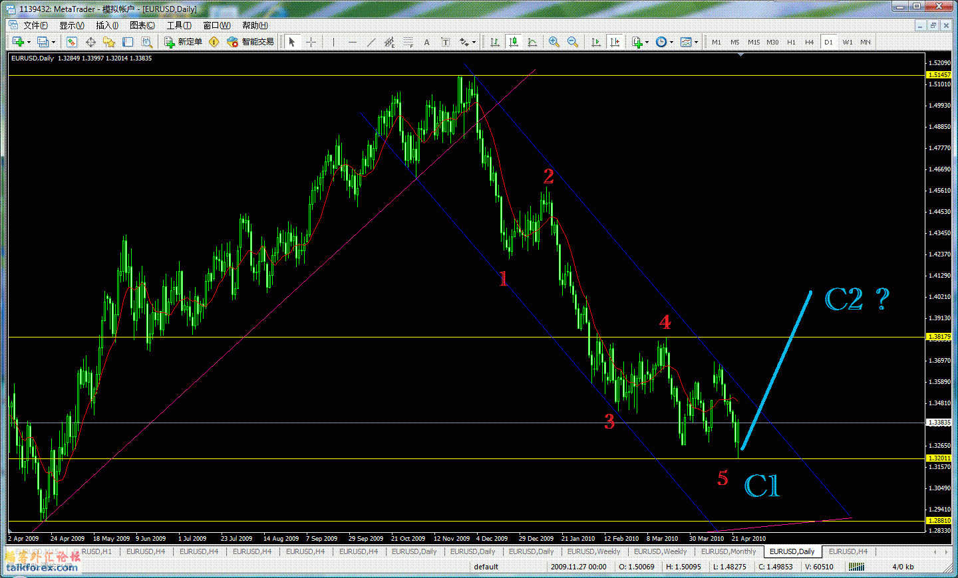Select the horizontal line drawing tool

353,42
